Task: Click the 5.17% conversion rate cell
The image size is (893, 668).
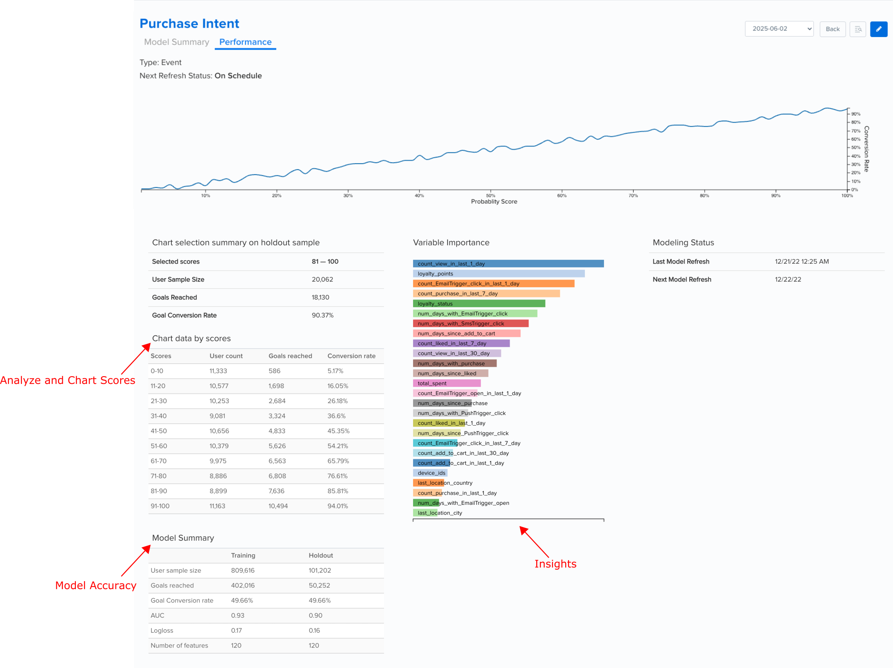Action: pyautogui.click(x=335, y=371)
